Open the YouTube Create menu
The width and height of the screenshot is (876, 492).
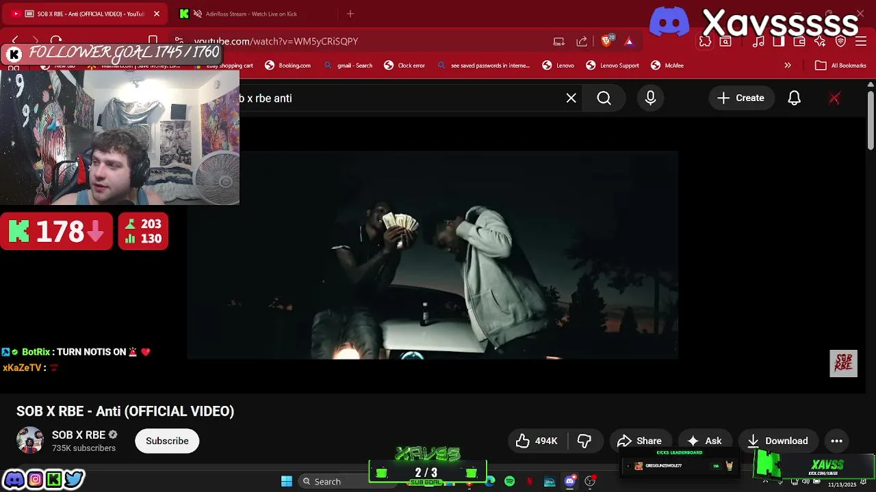click(740, 98)
